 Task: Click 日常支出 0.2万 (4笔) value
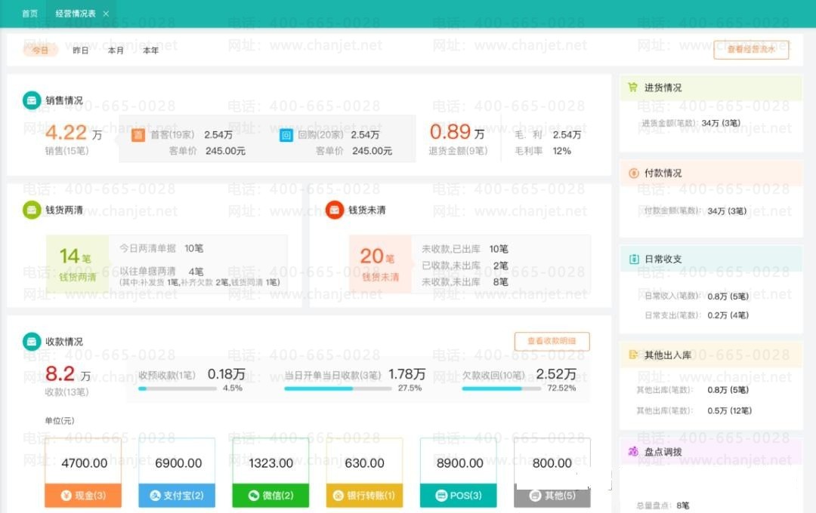coord(728,315)
